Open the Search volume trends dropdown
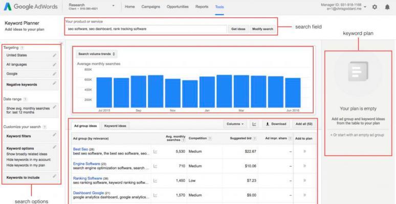This screenshot has width=396, height=204. coord(97,54)
